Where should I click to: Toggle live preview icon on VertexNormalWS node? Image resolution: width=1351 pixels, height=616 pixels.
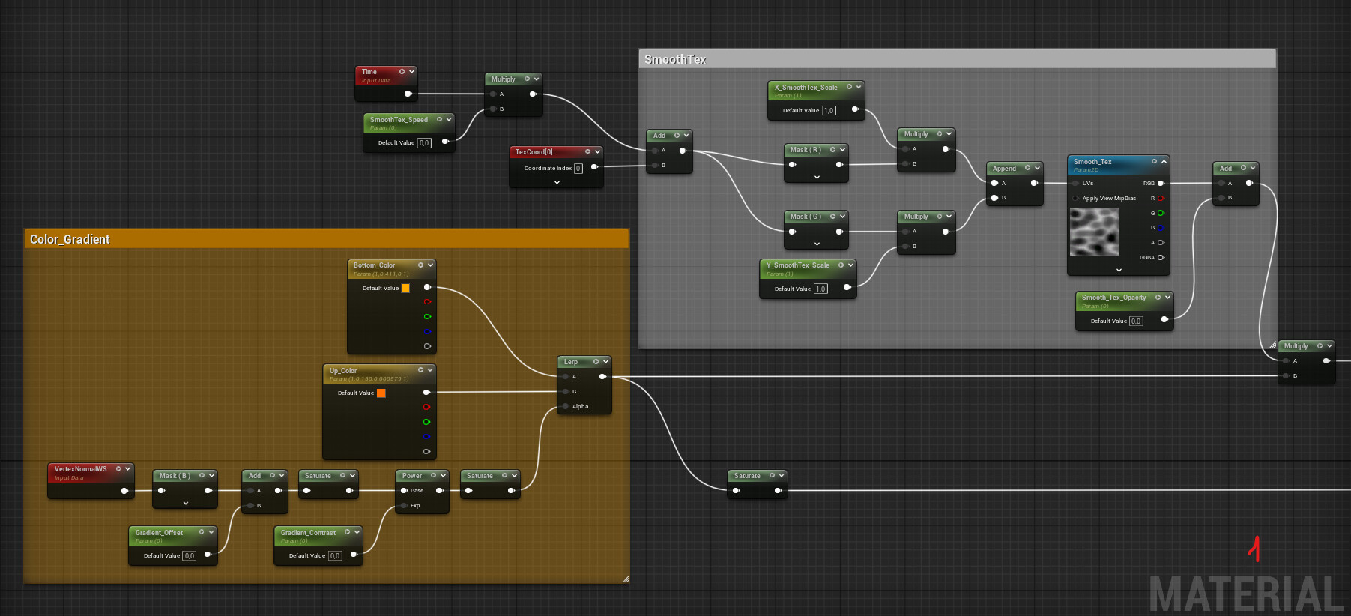[118, 469]
